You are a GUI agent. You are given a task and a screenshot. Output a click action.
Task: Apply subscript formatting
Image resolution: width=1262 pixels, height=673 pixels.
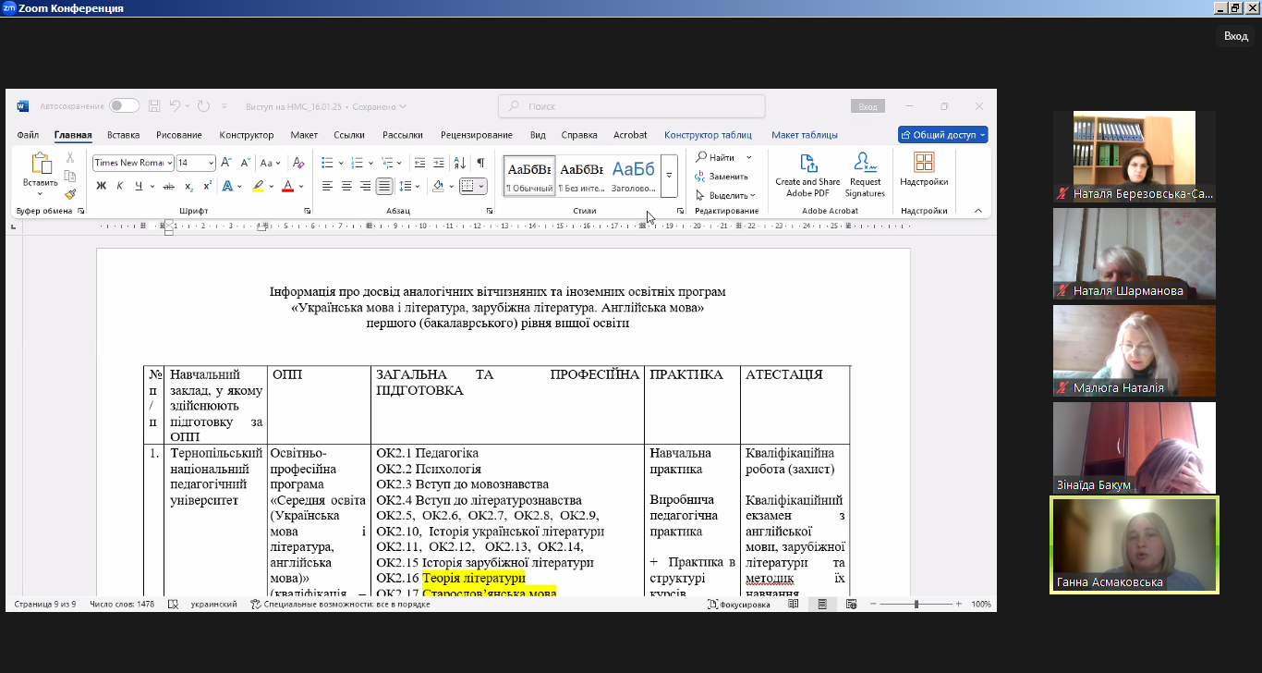189,186
